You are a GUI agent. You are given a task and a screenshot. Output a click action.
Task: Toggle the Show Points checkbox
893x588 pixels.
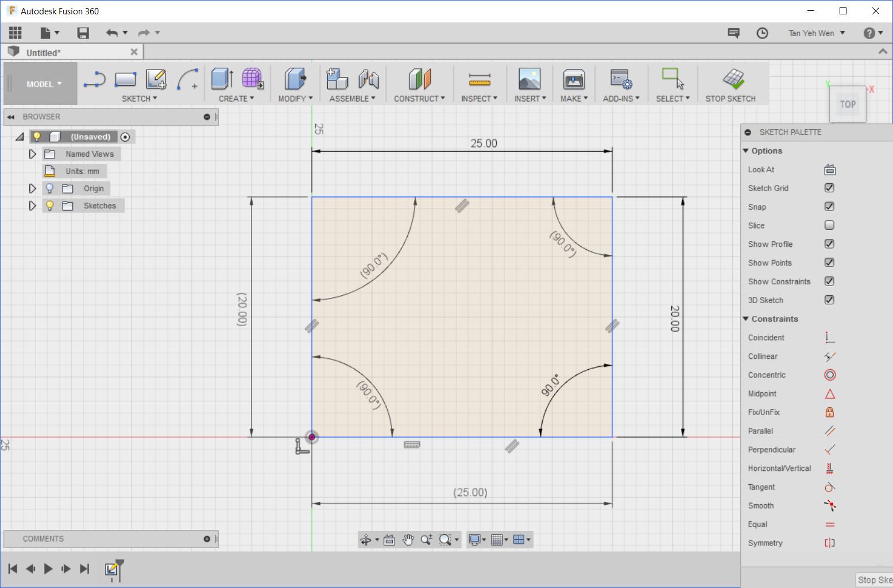click(x=829, y=262)
